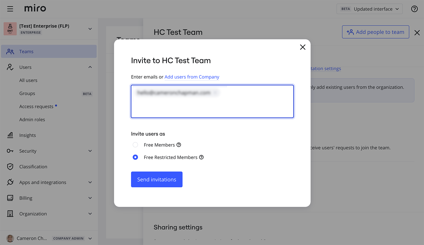Select the Free Members radio option
The image size is (424, 245).
click(135, 145)
